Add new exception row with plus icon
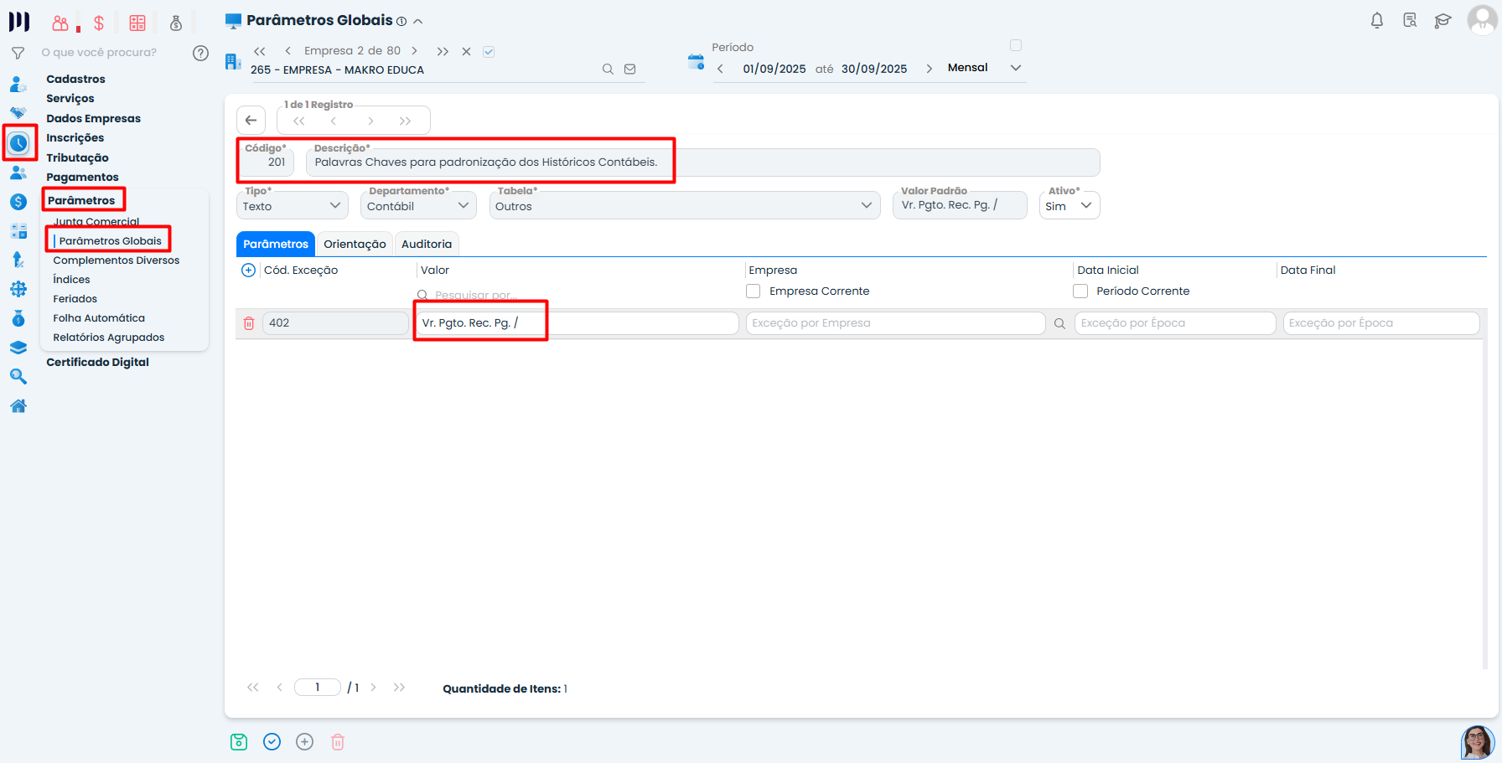 248,271
